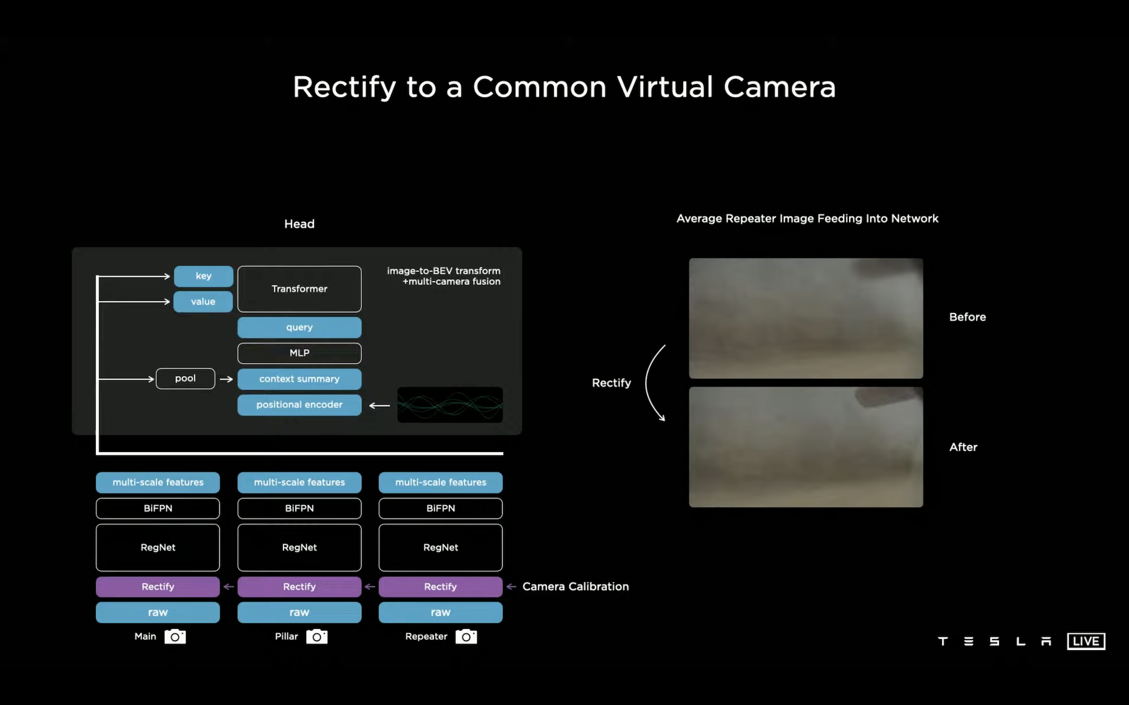Click the value block
Screen dimensions: 1129x705
203,302
